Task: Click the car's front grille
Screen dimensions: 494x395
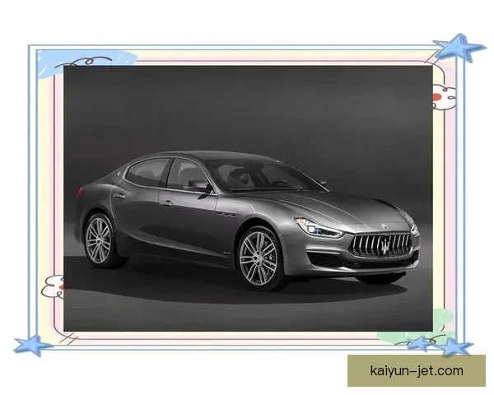Action: 380,245
